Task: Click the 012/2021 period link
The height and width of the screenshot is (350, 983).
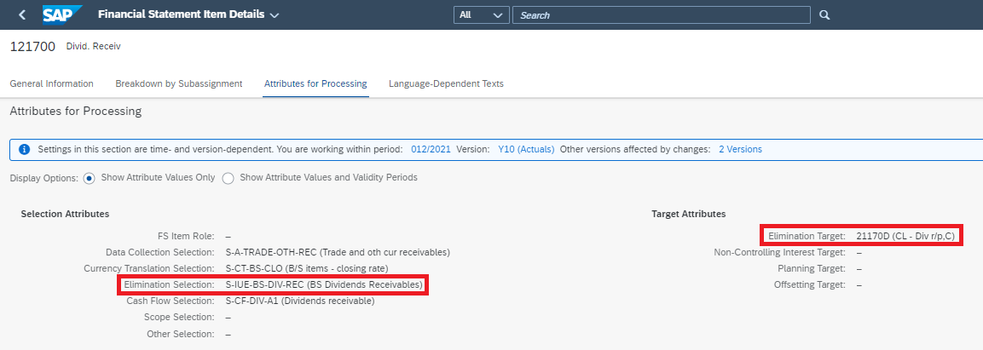Action: pyautogui.click(x=431, y=149)
